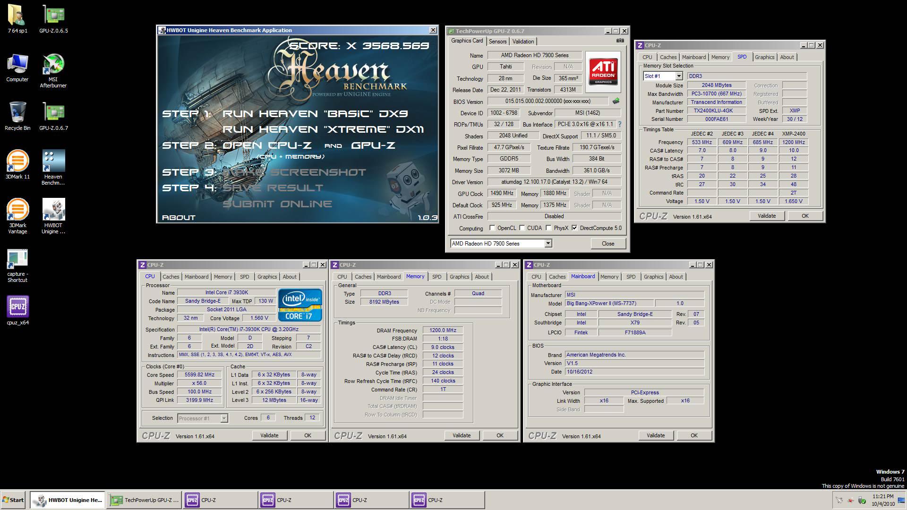Screen dimensions: 907x510
Task: Click the Driver Version field in GPU-Z
Action: click(554, 182)
